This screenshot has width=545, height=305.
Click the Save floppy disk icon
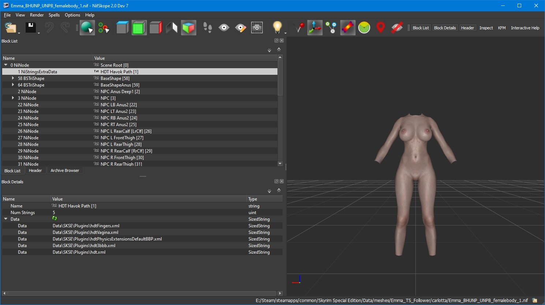coord(31,27)
